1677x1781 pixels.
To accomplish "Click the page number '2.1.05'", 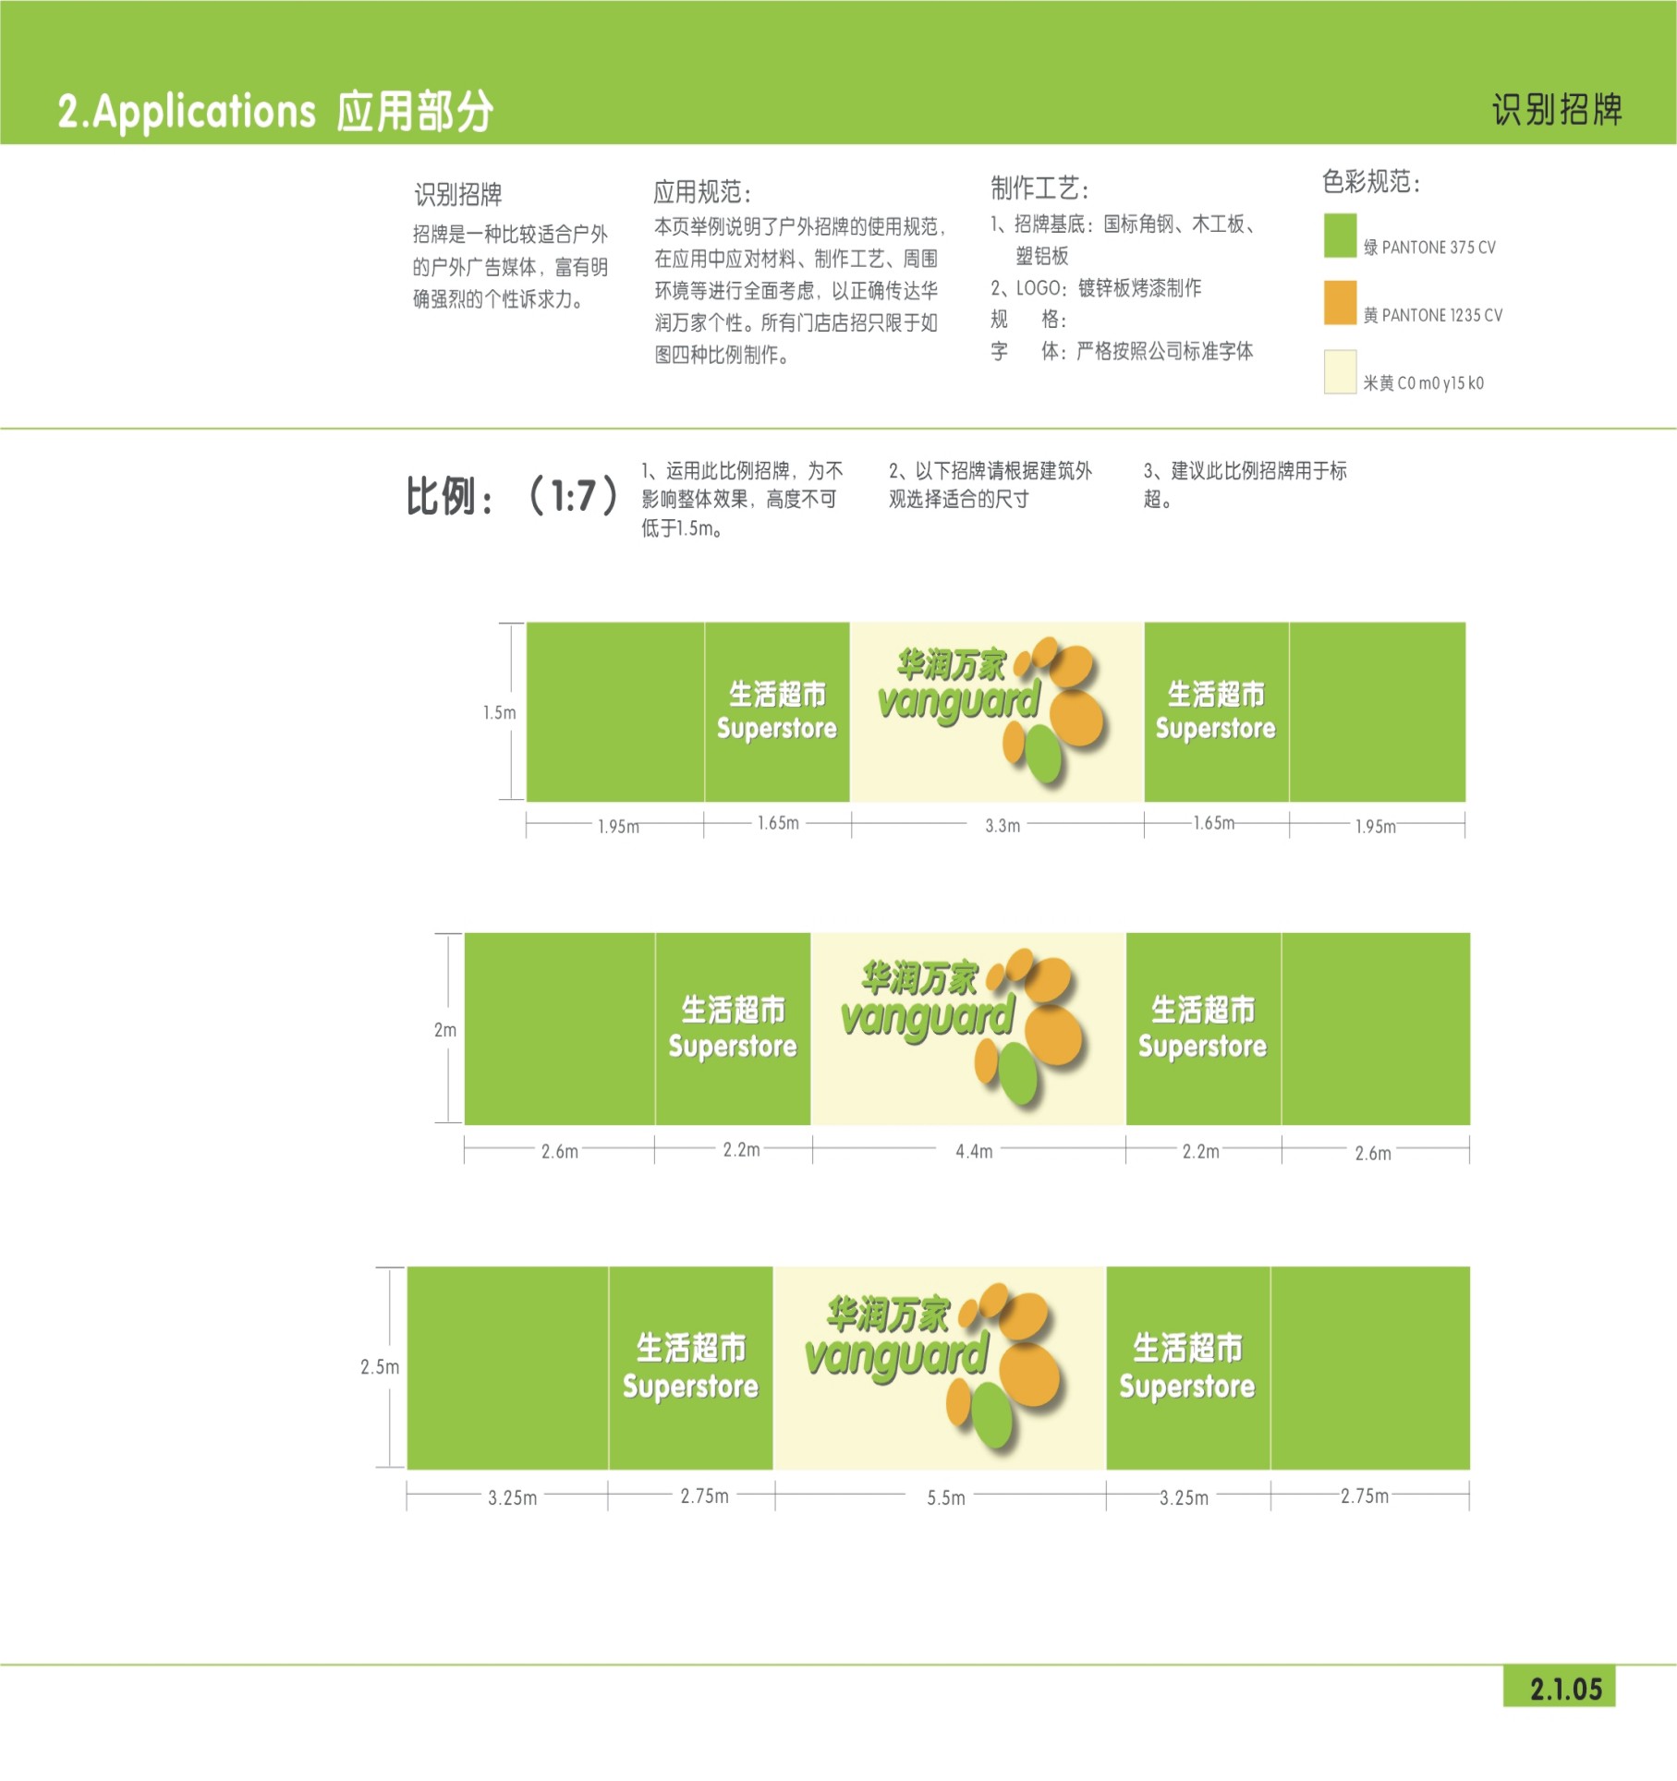I will (1565, 1690).
